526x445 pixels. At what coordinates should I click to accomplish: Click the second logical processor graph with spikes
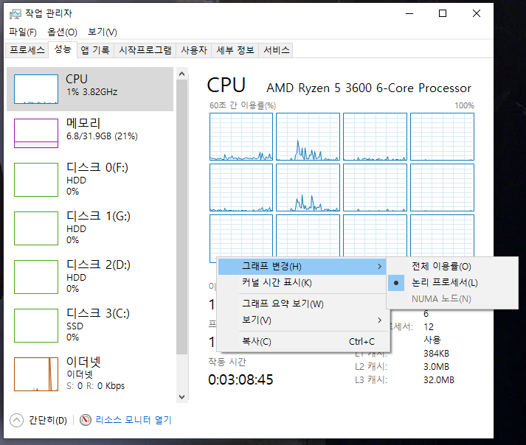308,137
